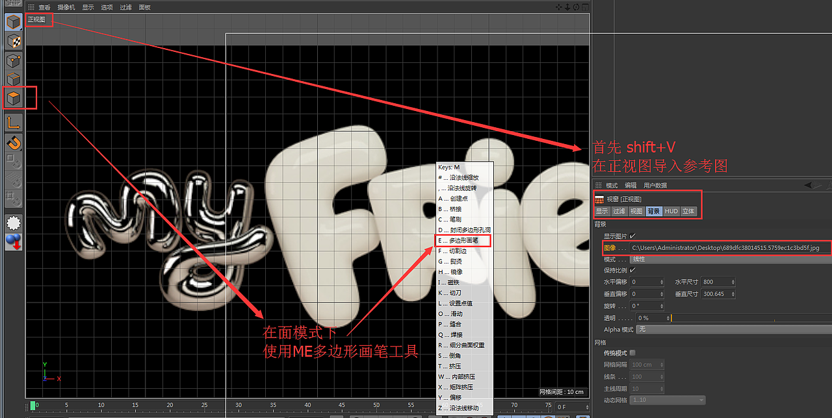Viewport: 832px width, 418px height.
Task: Click the 透明 percentage stepper arrows
Action: (668, 318)
